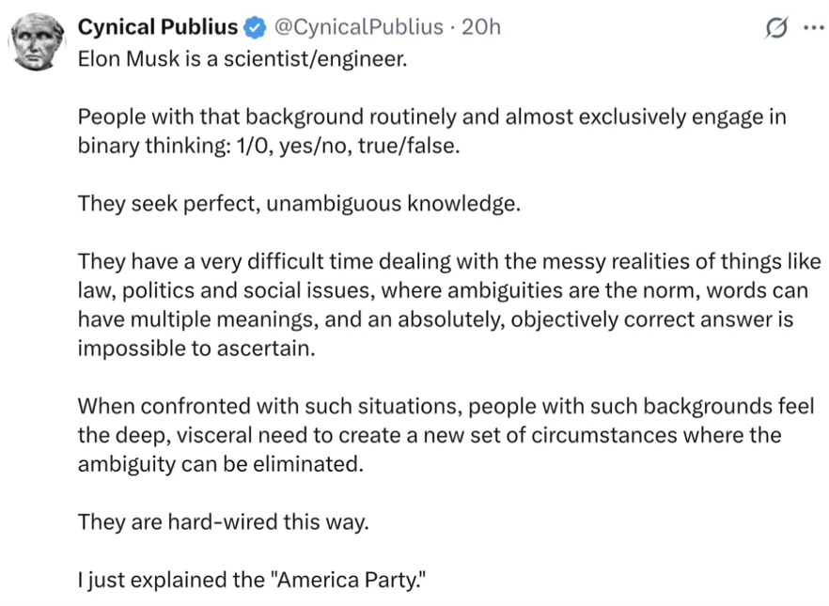Open the Cynical Publius profile avatar
Viewport: 829px width, 606px height.
point(36,41)
